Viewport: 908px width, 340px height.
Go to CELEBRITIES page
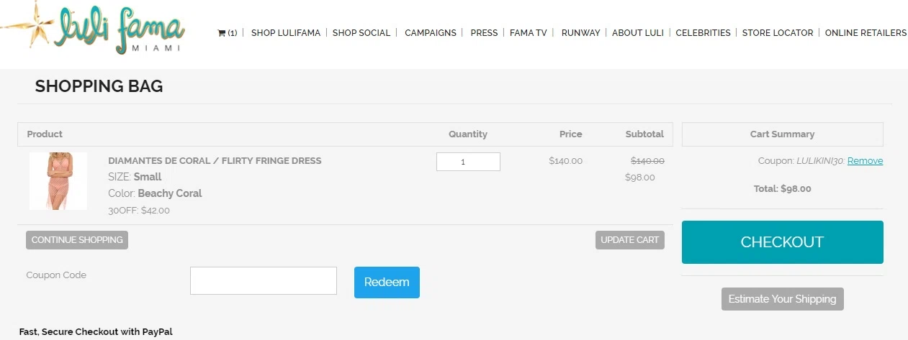(703, 33)
